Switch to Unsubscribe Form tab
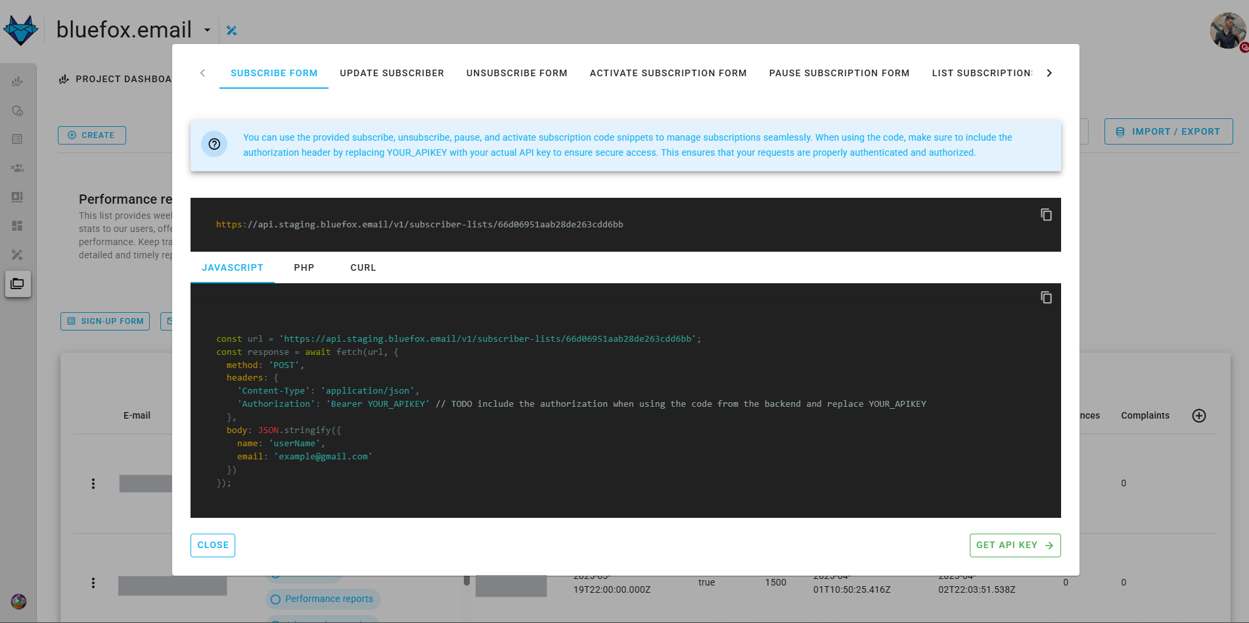Viewport: 1249px width, 623px height. 517,73
